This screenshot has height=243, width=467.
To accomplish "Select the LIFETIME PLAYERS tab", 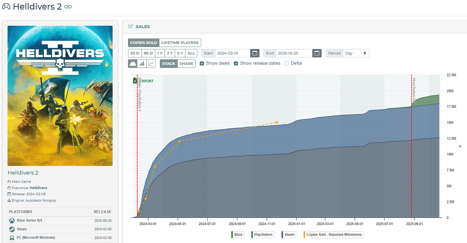I will pos(180,43).
